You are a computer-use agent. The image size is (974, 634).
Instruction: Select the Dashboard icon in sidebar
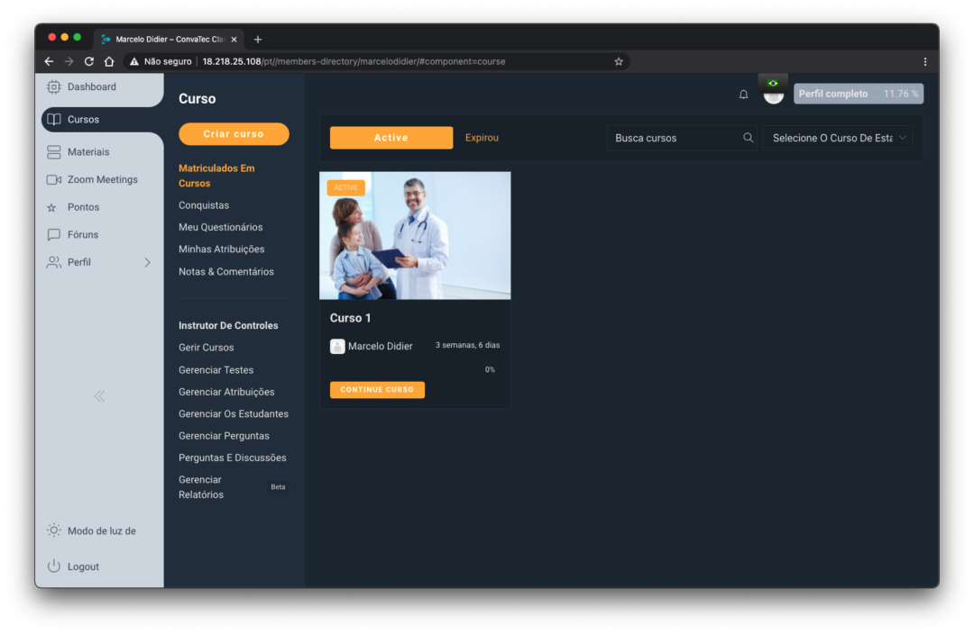pos(53,86)
